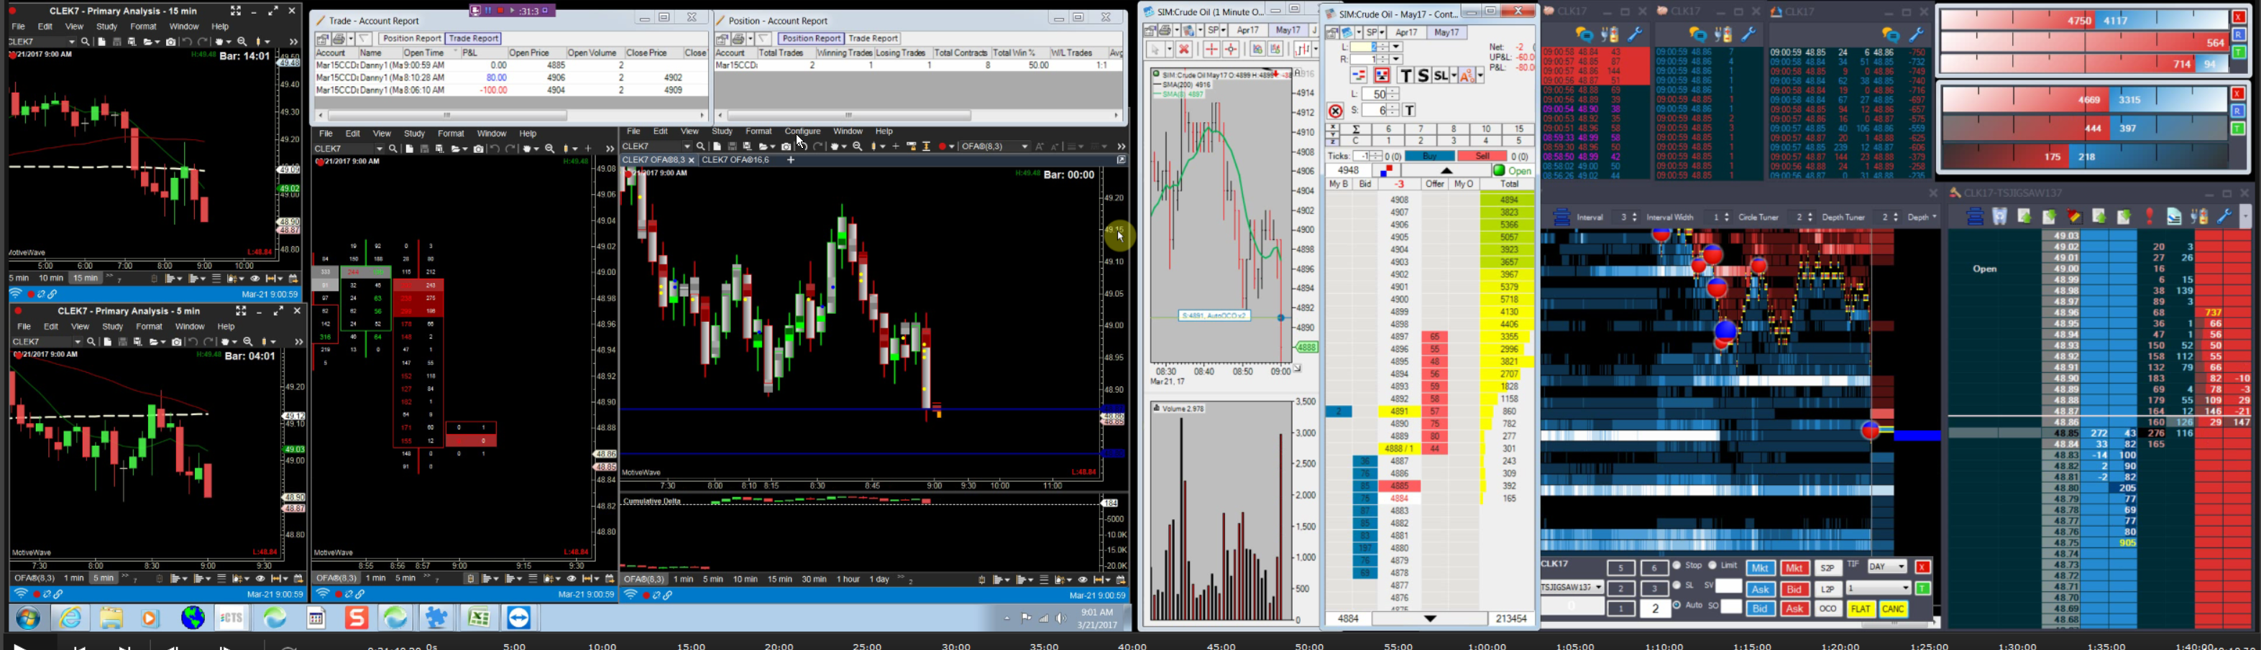Image resolution: width=2261 pixels, height=650 pixels.
Task: Click the camera icon in the Configure-menu chart toolbar
Action: coord(786,147)
